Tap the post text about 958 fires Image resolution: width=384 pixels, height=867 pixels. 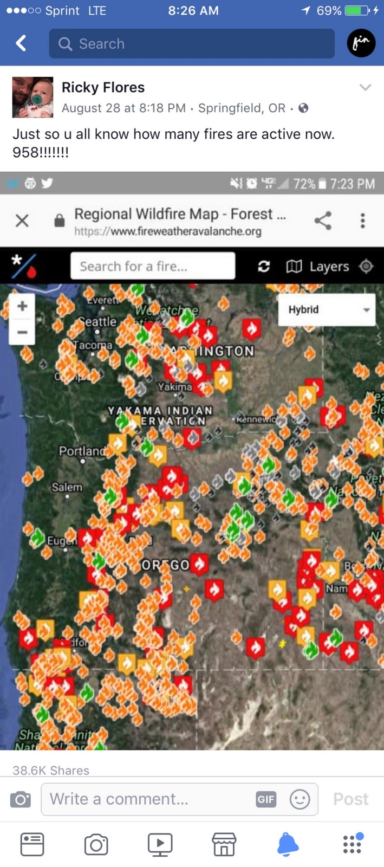(173, 142)
